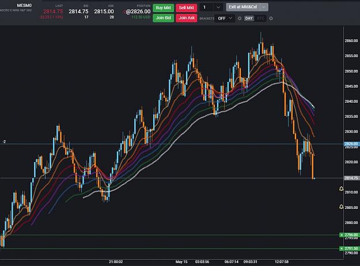Select DAY time-in-force option
This screenshot has height=266, width=360.
tap(249, 18)
